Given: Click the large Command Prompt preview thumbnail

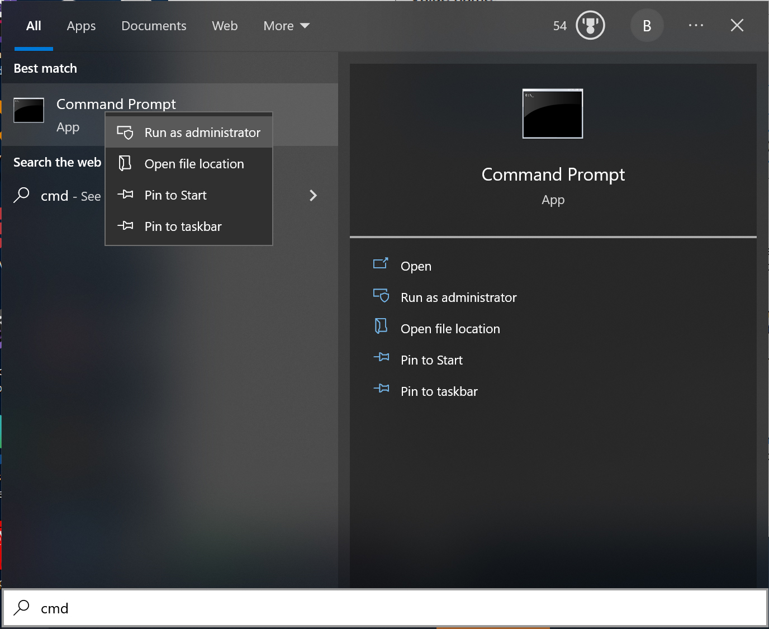Looking at the screenshot, I should pyautogui.click(x=553, y=113).
